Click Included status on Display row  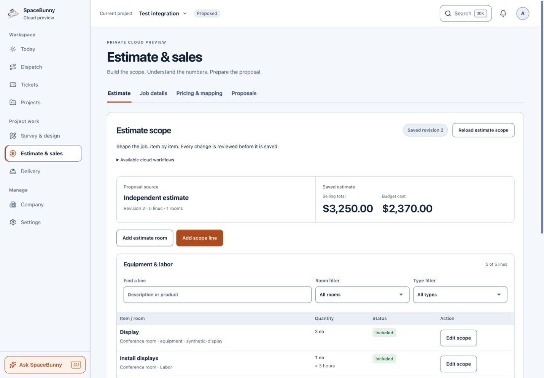click(x=384, y=333)
